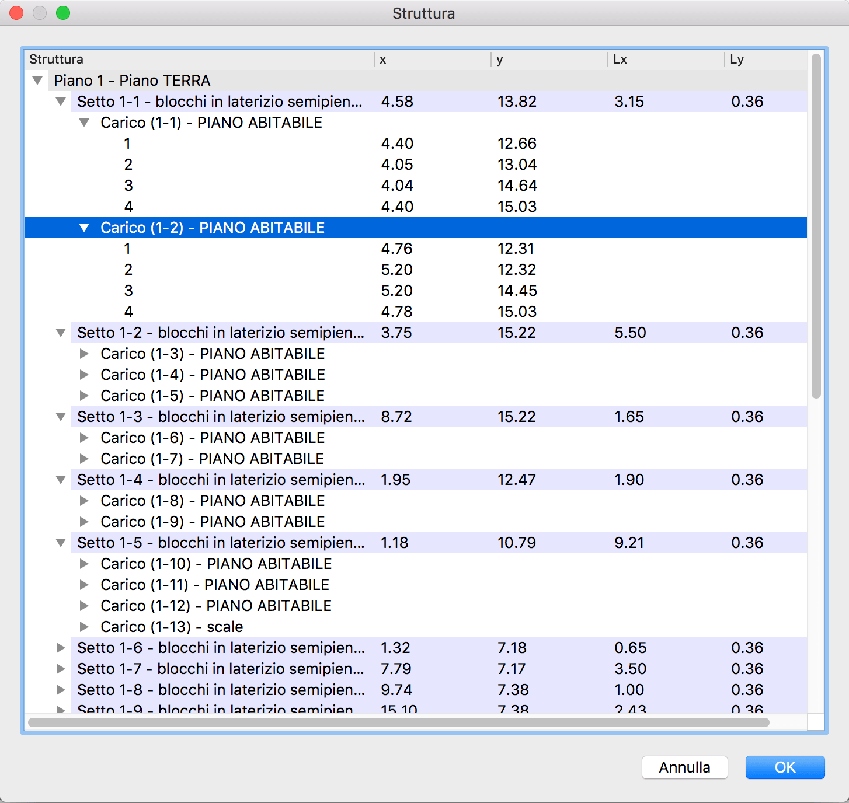Expand the Setto 1-8 row

click(x=61, y=690)
